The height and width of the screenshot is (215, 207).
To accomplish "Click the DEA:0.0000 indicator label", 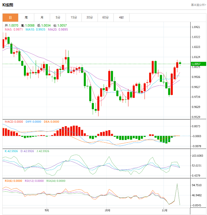I will click(52, 122).
